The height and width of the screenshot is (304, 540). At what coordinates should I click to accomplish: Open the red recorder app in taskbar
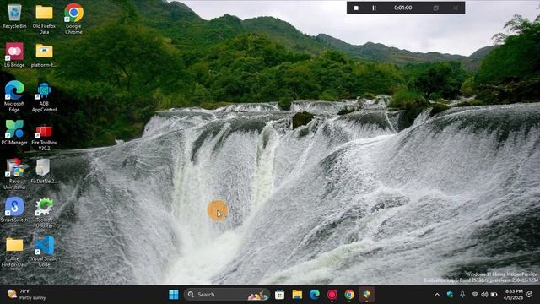click(x=332, y=295)
